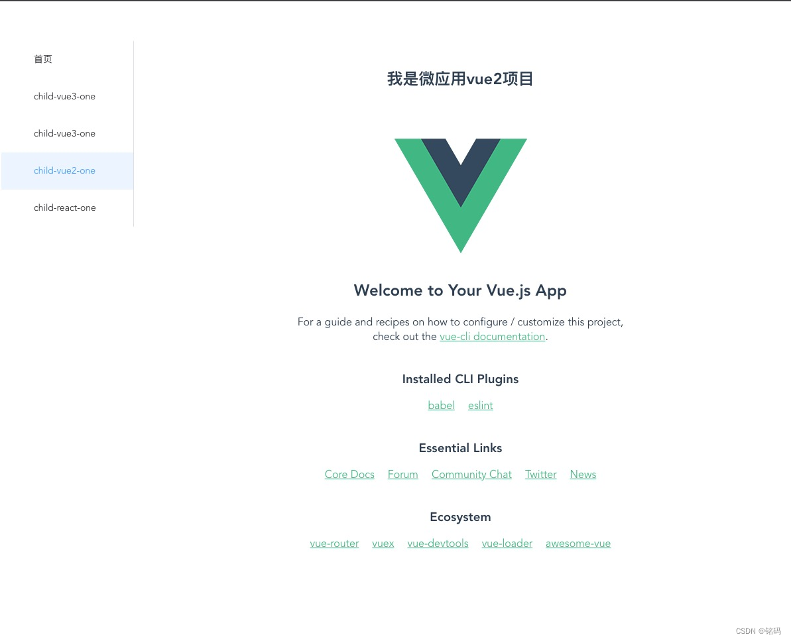
Task: Open the vuex ecosystem link
Action: click(x=383, y=544)
